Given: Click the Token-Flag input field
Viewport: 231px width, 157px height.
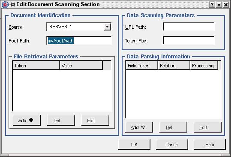Looking at the screenshot, I should [x=189, y=41].
